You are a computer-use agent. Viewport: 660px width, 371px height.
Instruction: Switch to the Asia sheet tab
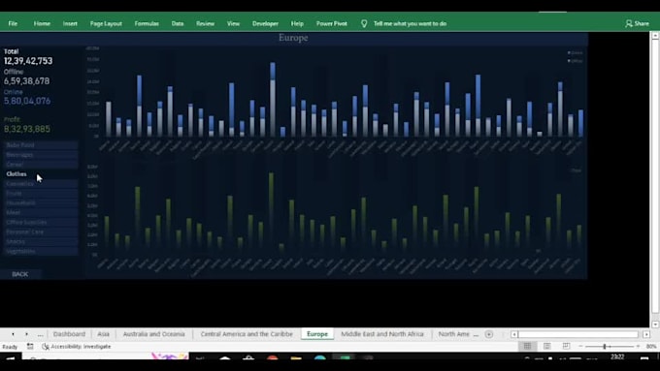pos(103,334)
